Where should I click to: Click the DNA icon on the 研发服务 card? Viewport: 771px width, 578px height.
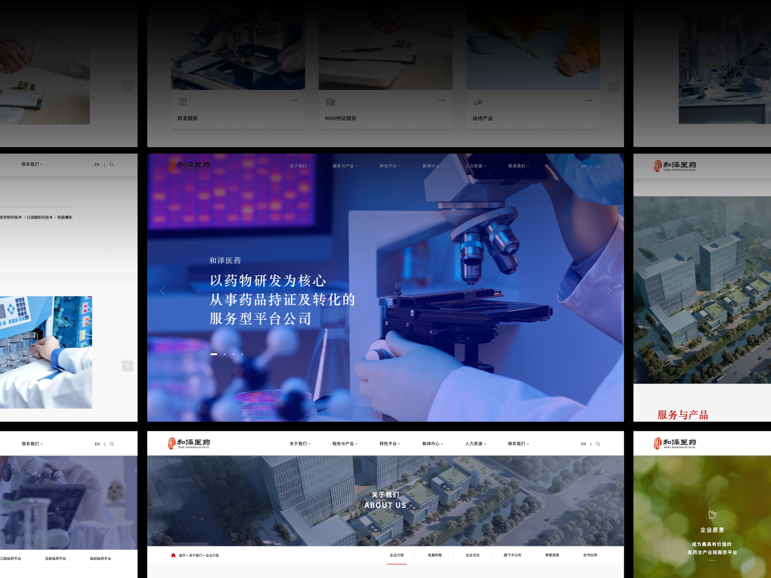click(183, 101)
